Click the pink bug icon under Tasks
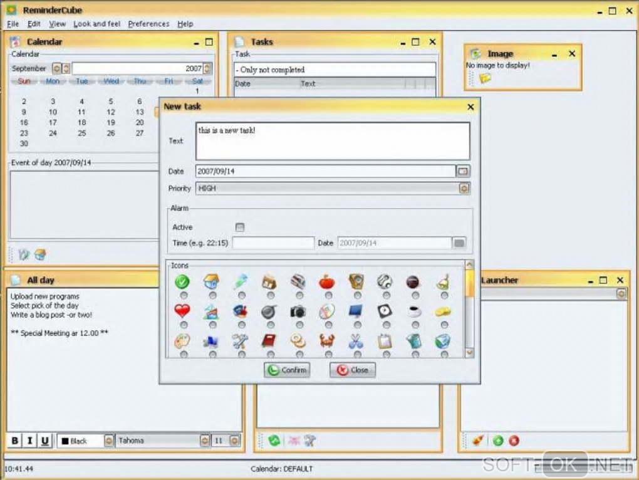The height and width of the screenshot is (480, 639). tap(294, 440)
